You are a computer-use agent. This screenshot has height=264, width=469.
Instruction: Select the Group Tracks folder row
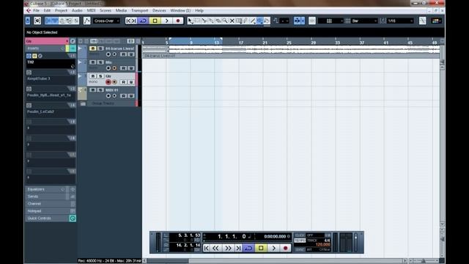pyautogui.click(x=108, y=103)
